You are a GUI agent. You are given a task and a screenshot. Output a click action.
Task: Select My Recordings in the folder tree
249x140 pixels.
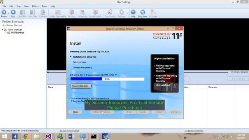18,33
